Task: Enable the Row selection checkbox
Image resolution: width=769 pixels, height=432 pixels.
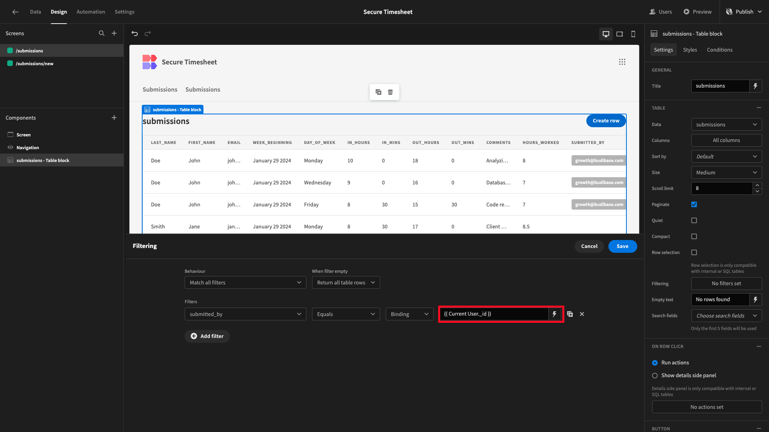Action: coord(694,252)
